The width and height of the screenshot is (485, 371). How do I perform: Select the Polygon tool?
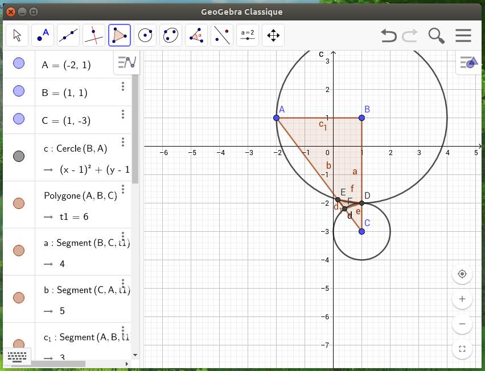coord(120,35)
